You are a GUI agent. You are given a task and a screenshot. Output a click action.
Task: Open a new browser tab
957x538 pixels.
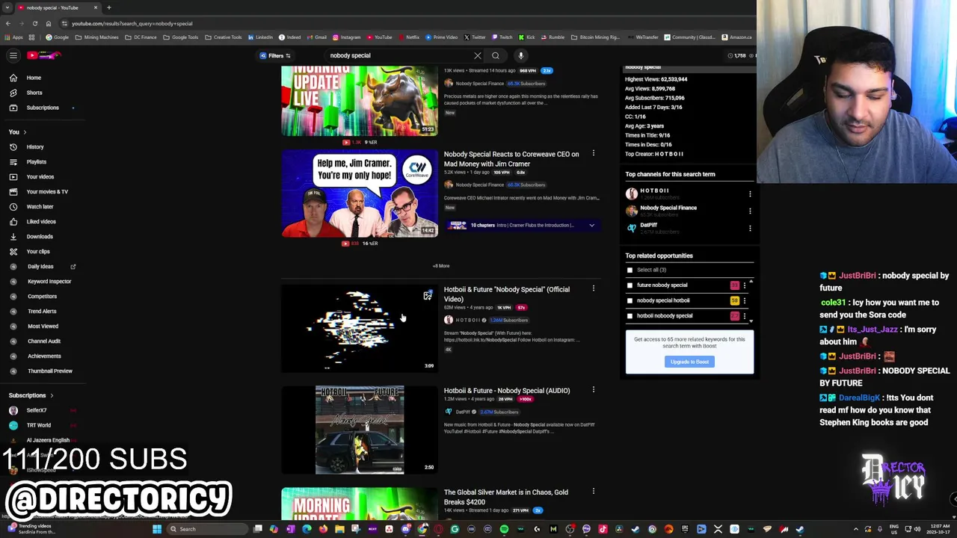108,7
